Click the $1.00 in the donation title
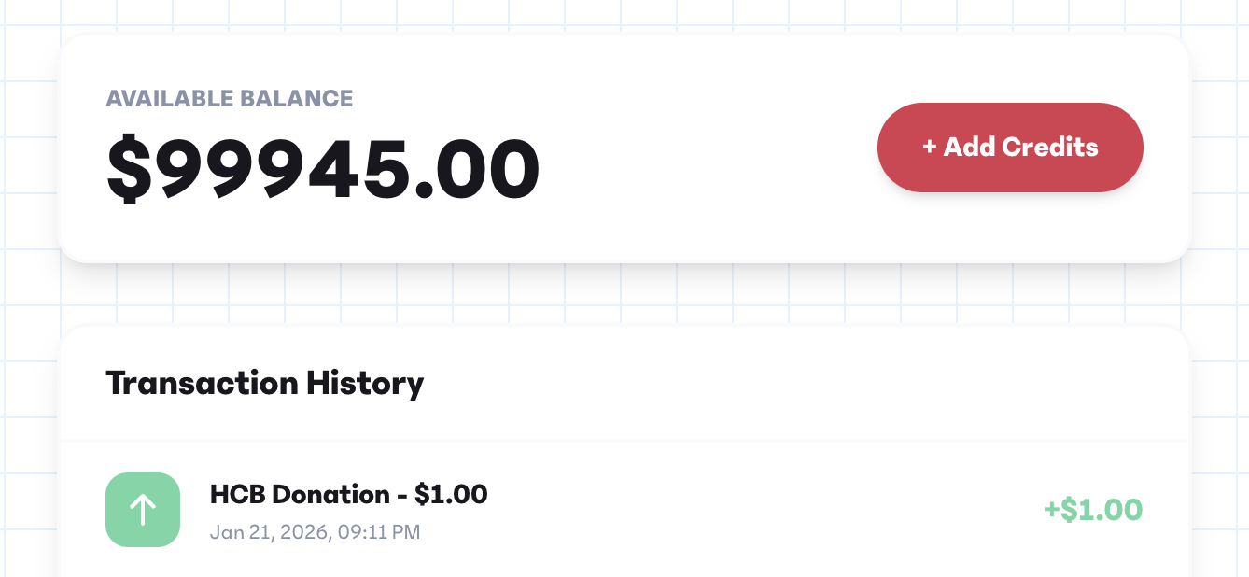The height and width of the screenshot is (577, 1249). click(x=451, y=494)
